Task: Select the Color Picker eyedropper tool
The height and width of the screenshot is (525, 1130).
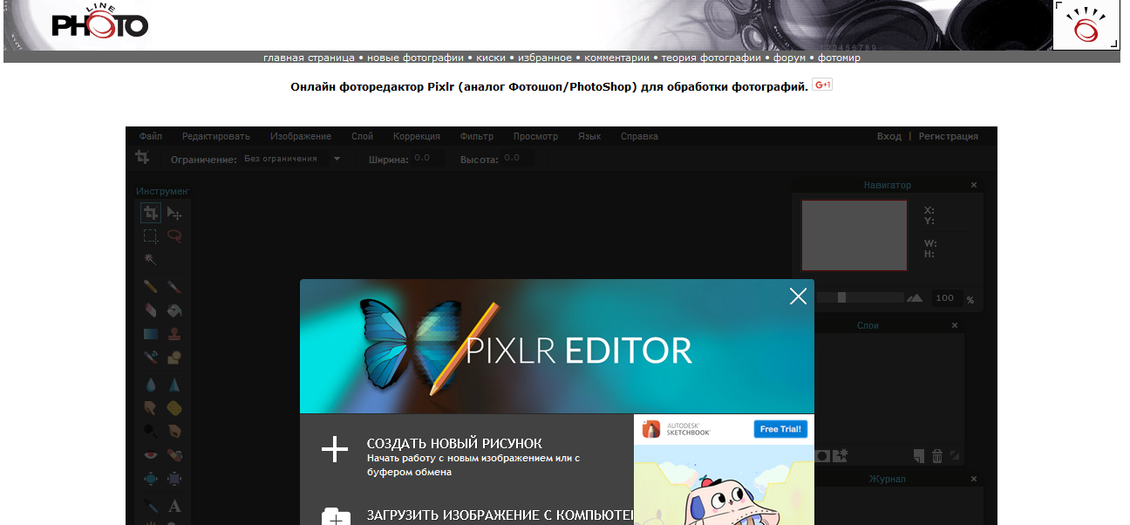Action: (151, 507)
